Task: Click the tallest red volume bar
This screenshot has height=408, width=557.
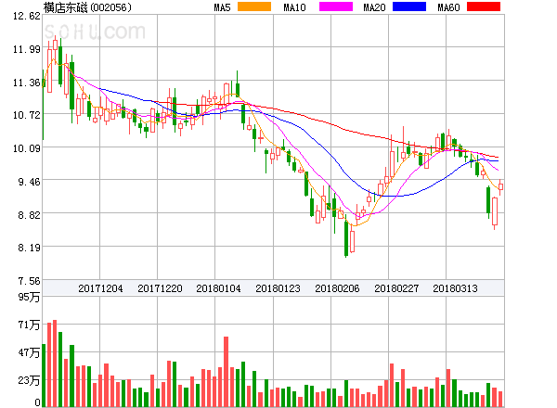Action: coord(55,363)
